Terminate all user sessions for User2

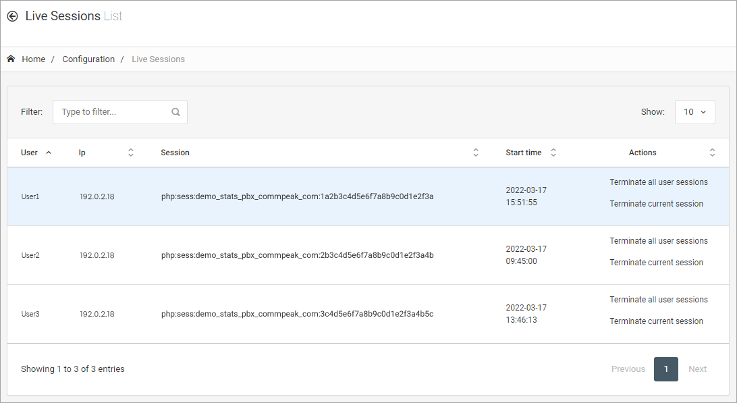(659, 241)
